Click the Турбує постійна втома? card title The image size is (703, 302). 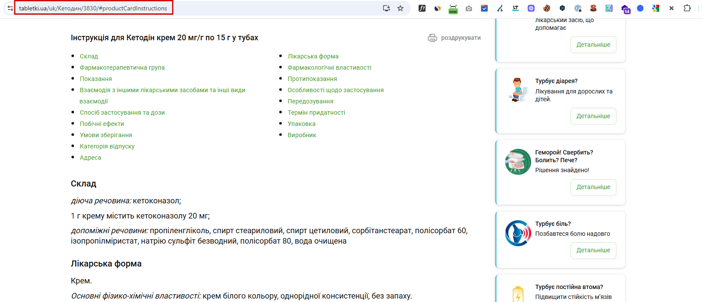coord(569,287)
